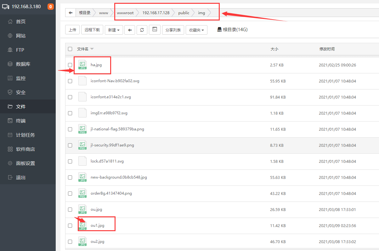
Task: Click the 大小 column header
Action: pyautogui.click(x=274, y=49)
